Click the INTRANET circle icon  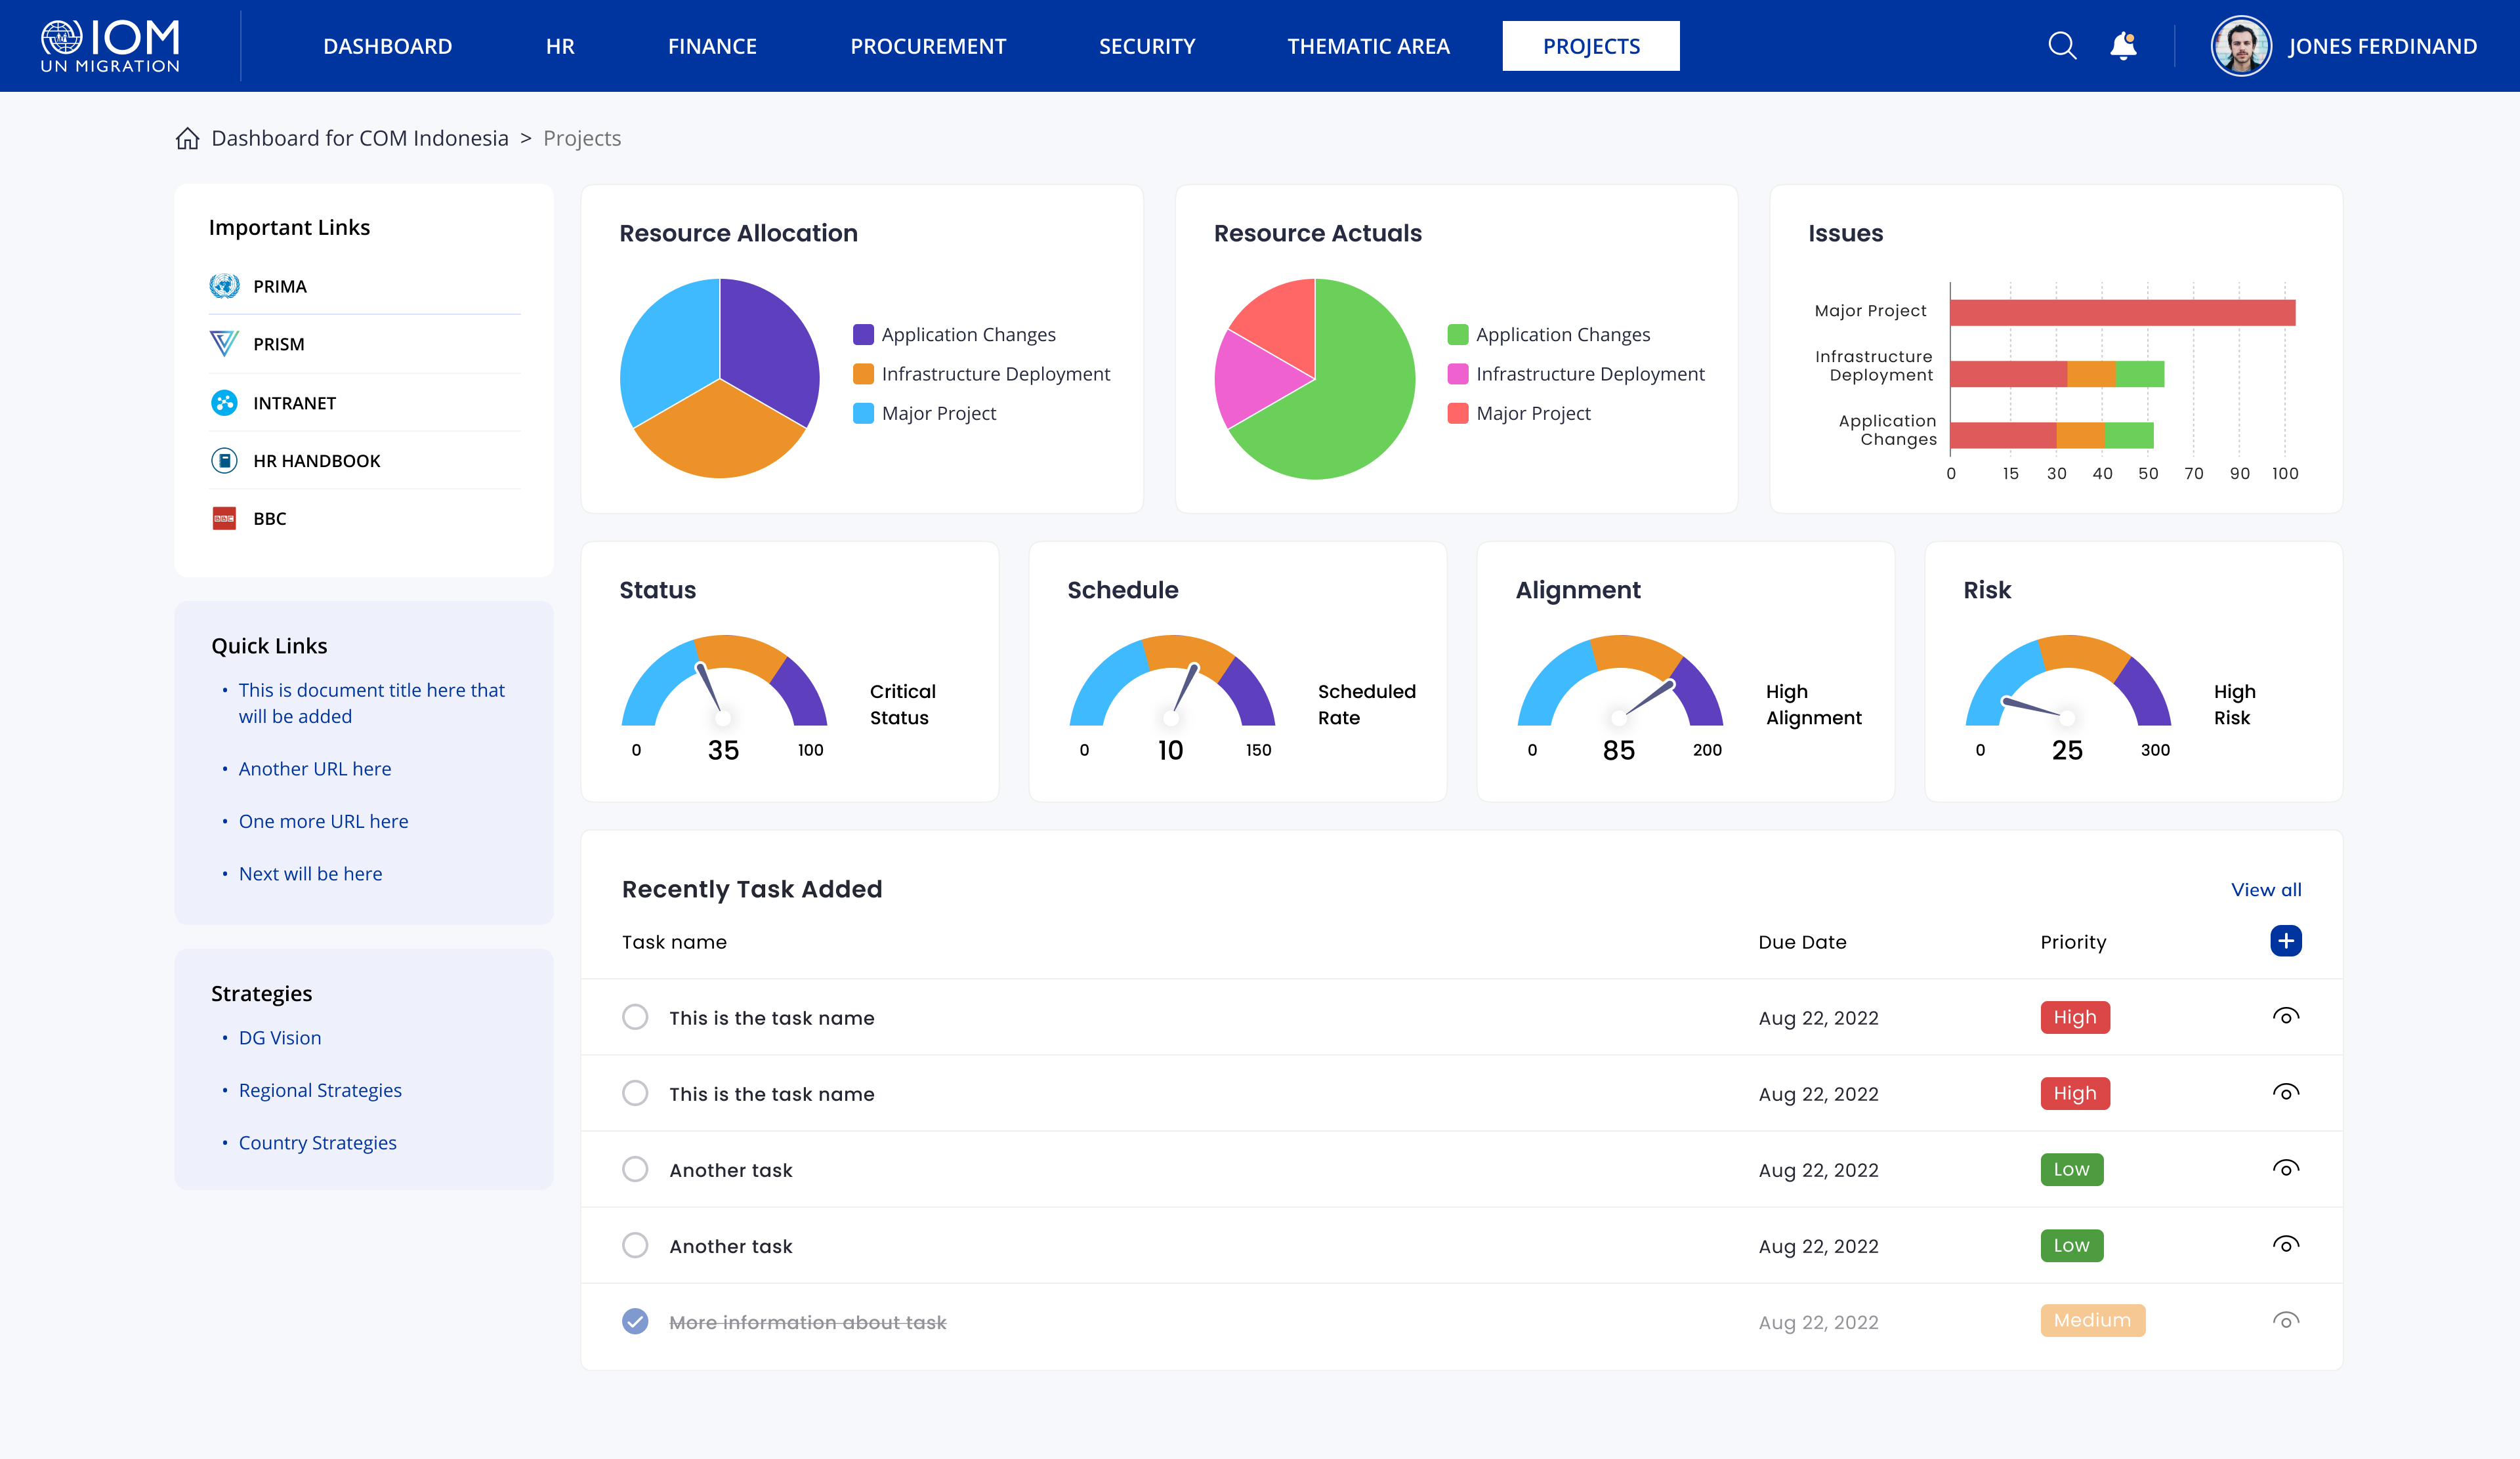point(224,403)
